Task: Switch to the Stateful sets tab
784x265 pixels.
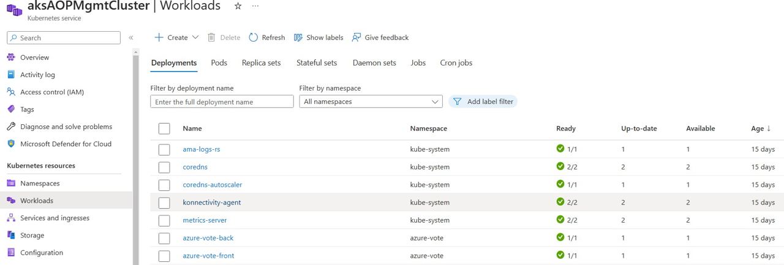Action: (317, 62)
